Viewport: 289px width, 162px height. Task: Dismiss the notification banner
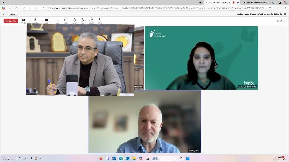point(4,14)
